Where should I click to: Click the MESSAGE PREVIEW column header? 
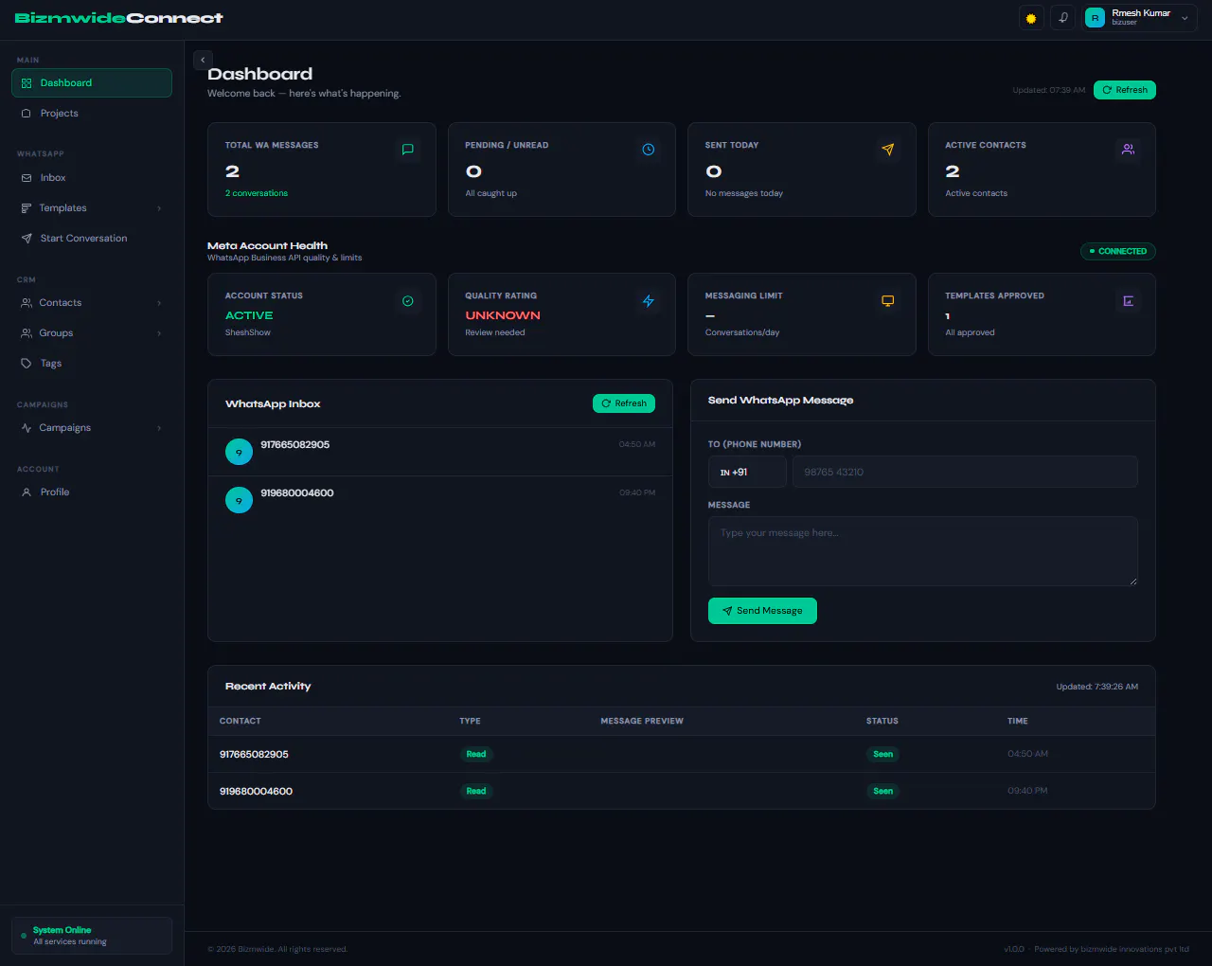click(642, 721)
